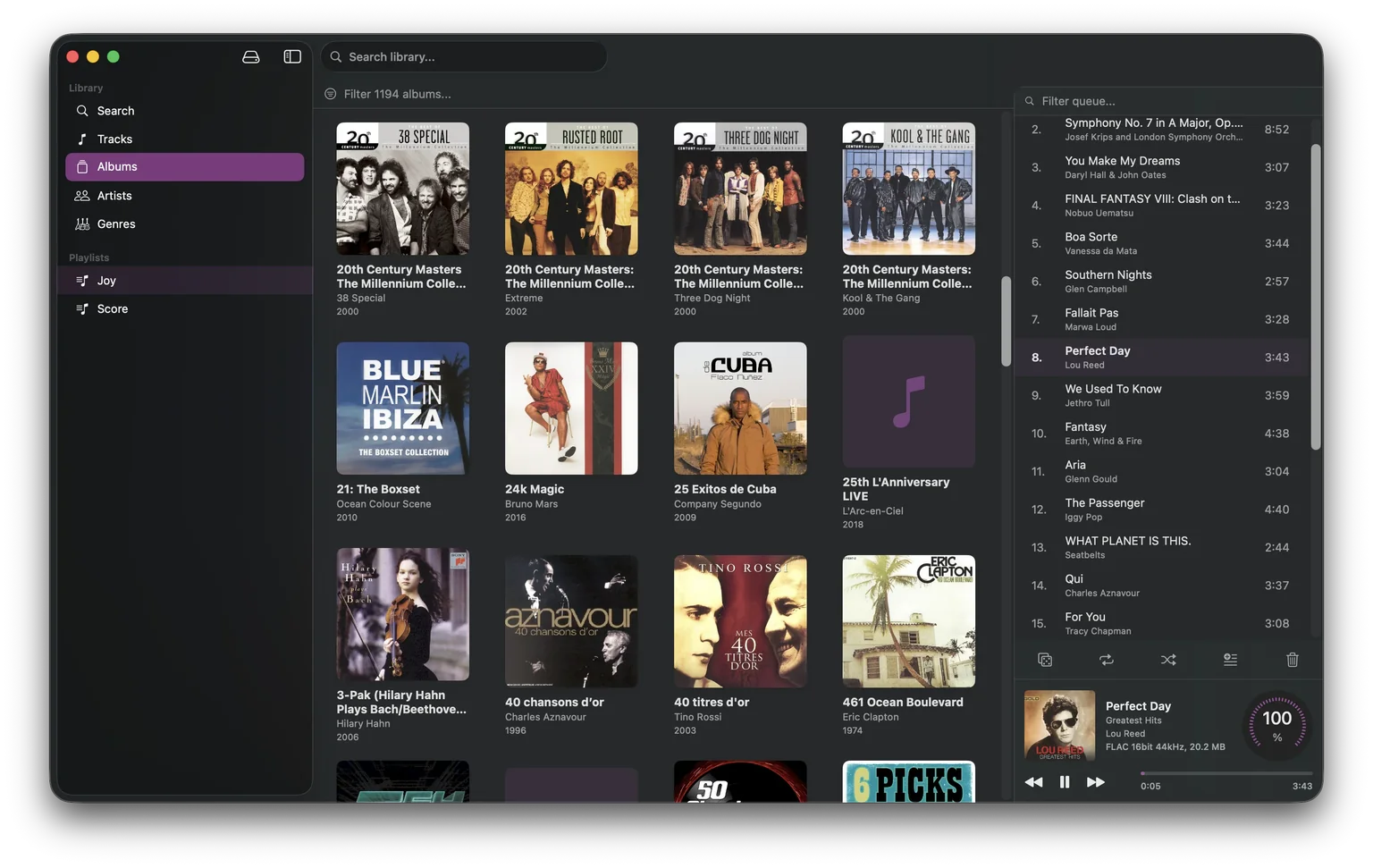Click the Filter queue input field

pyautogui.click(x=1162, y=100)
